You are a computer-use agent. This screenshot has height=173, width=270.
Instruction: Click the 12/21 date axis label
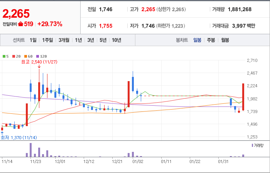click(x=117, y=162)
